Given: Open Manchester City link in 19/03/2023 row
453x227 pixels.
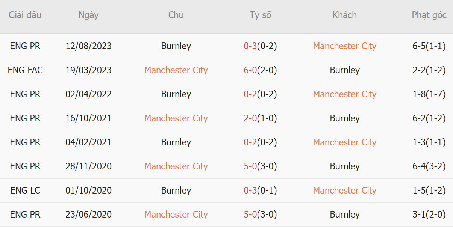Looking at the screenshot, I should (176, 70).
